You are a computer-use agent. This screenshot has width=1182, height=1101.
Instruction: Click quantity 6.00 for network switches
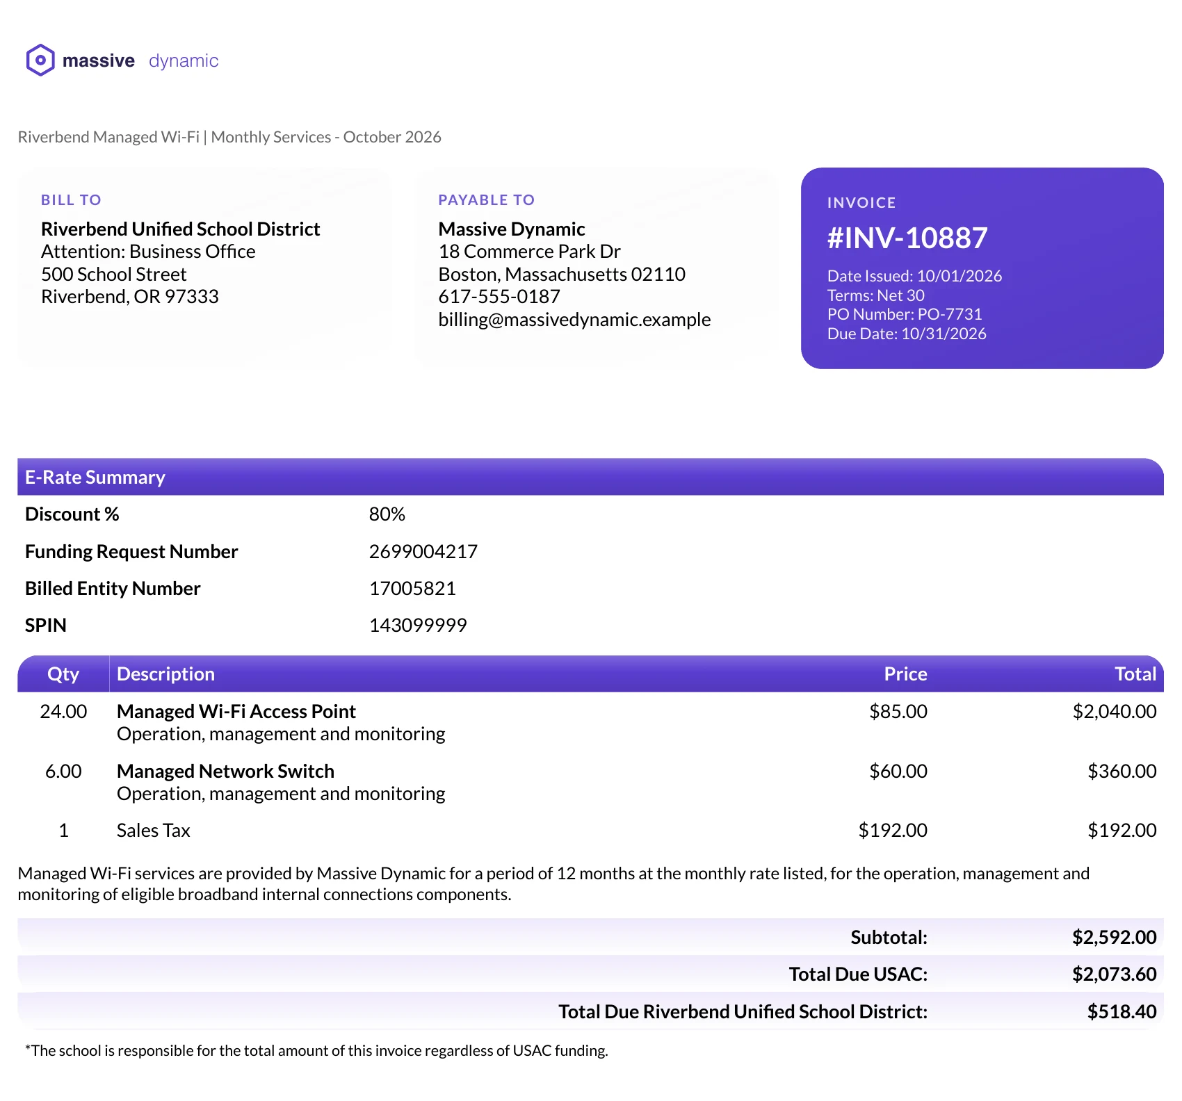pyautogui.click(x=63, y=771)
